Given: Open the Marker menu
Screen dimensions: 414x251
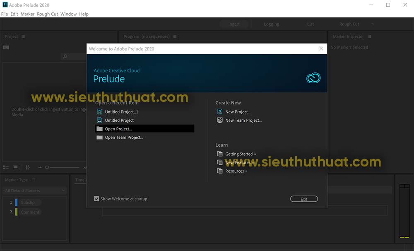Looking at the screenshot, I should coord(27,14).
